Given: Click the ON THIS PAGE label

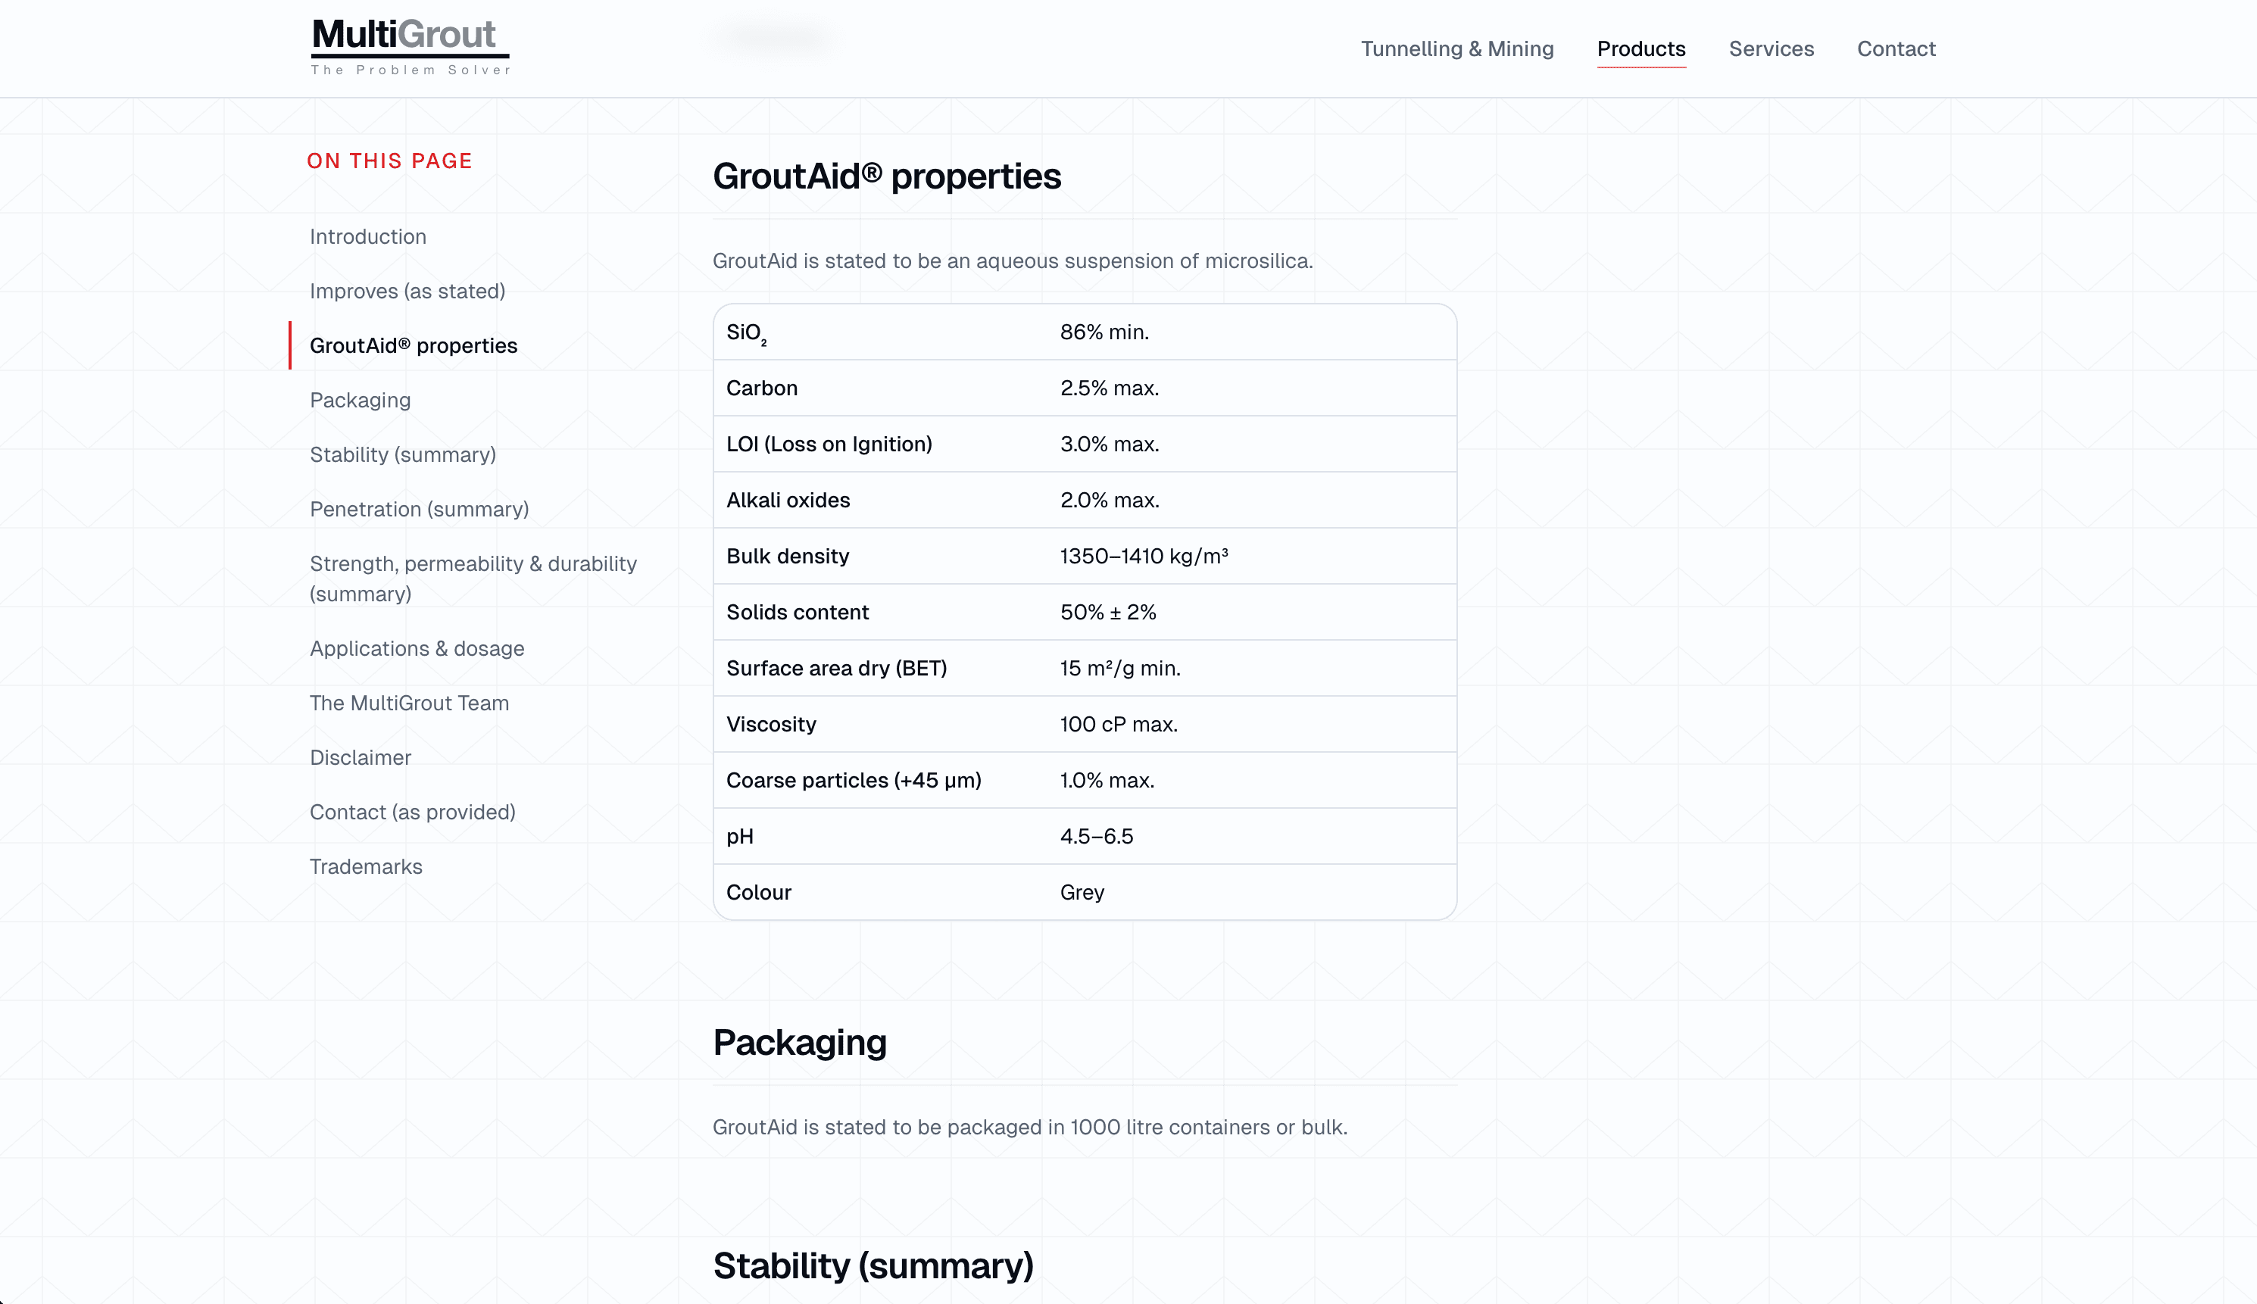Looking at the screenshot, I should (389, 161).
